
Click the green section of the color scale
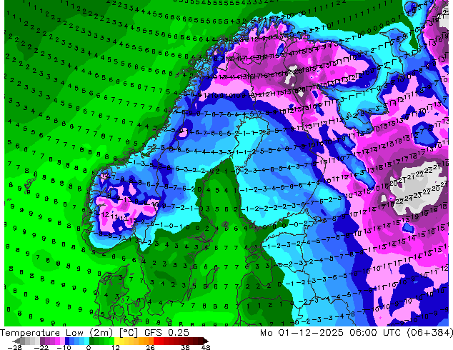click(101, 341)
